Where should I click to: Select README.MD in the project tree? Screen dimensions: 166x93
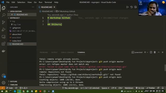(22, 44)
